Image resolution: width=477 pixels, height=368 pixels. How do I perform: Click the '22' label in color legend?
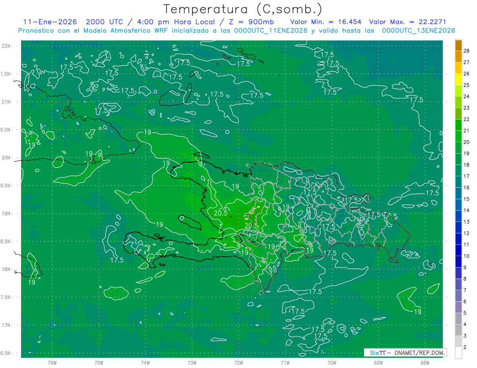point(466,119)
